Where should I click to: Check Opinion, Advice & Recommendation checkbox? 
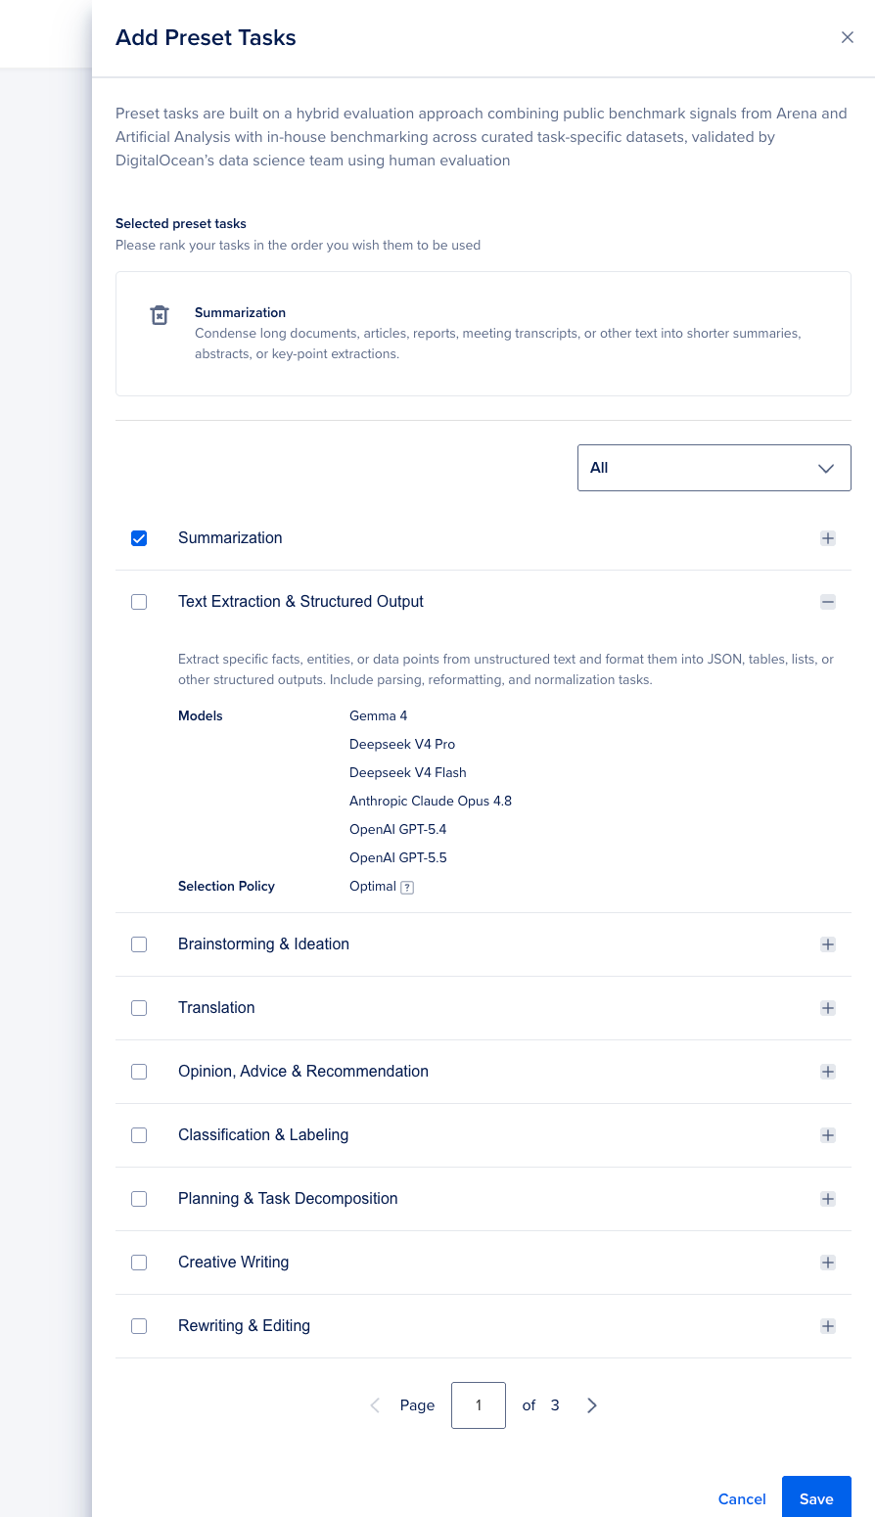coord(139,1072)
